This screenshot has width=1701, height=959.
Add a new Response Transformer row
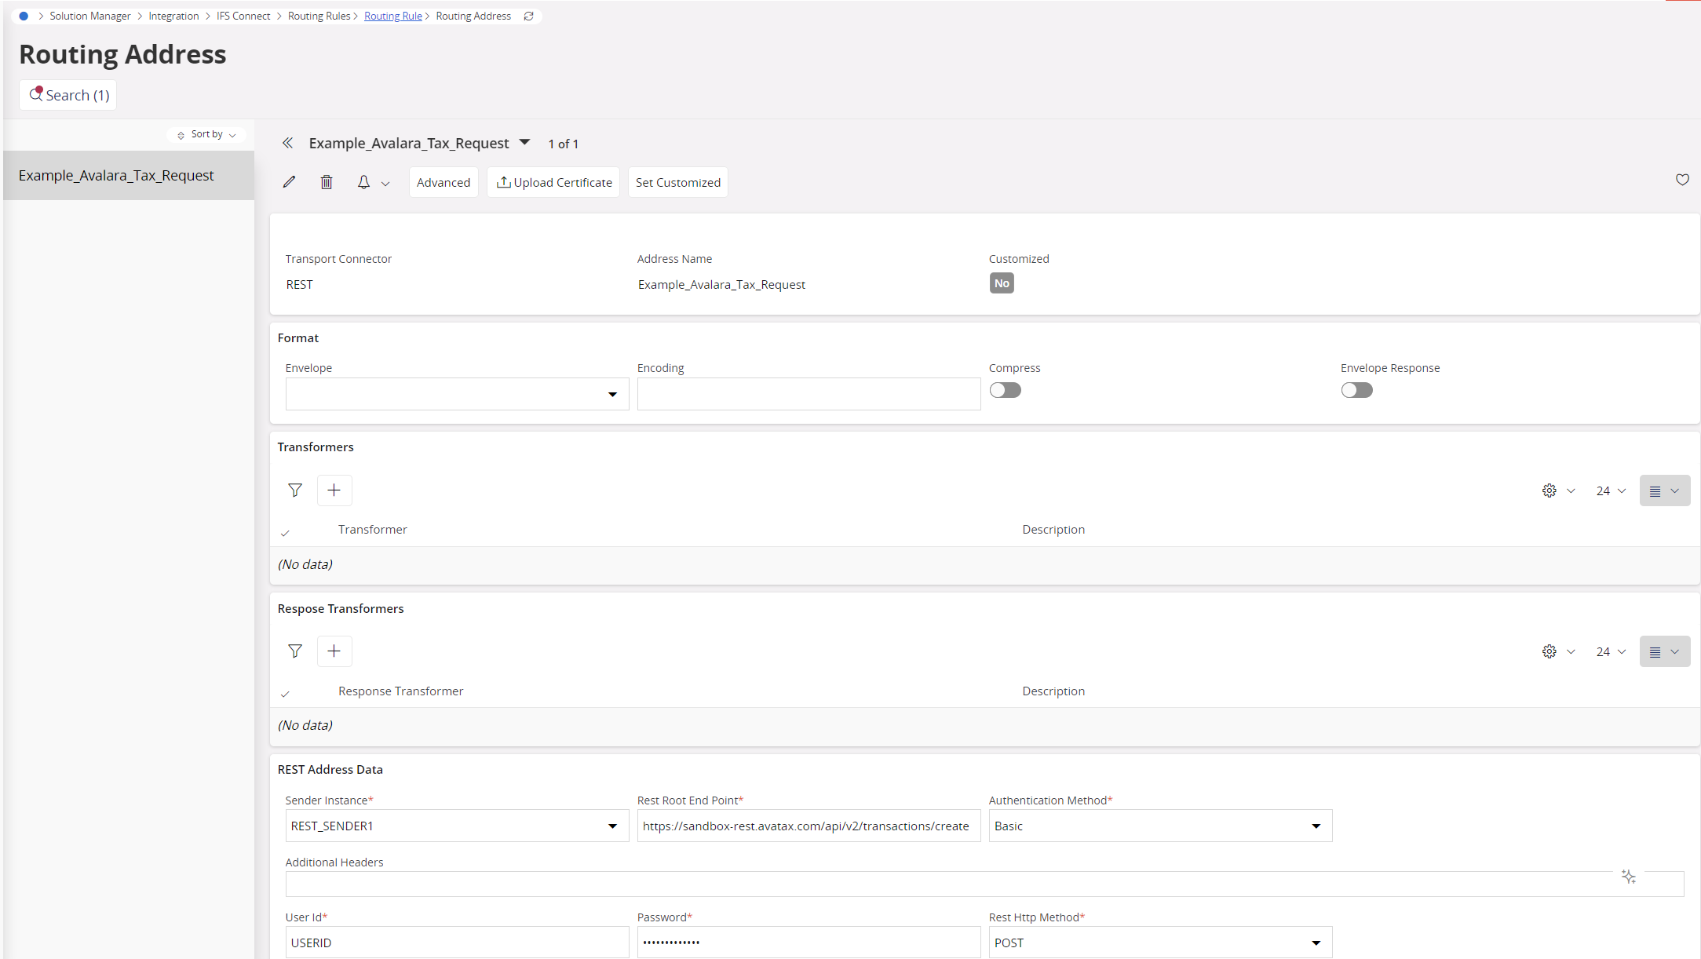pos(334,651)
